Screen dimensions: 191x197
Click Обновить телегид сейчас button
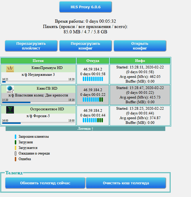click(x=45, y=183)
